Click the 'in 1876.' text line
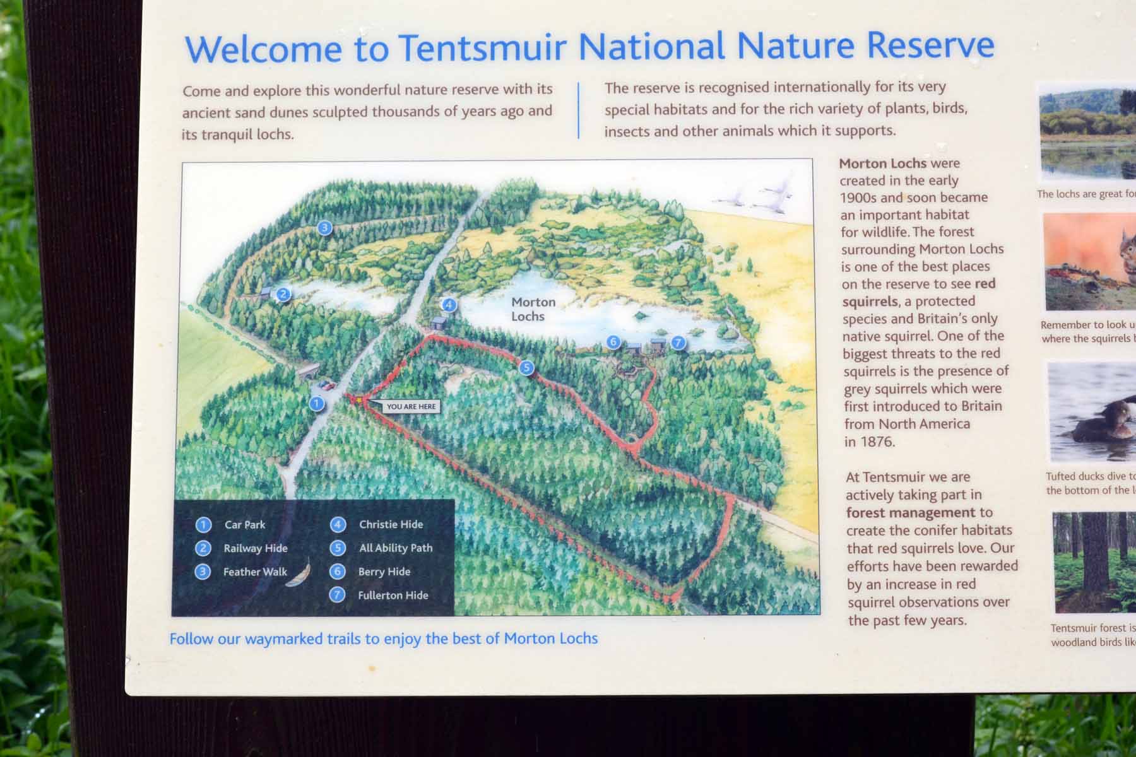 pos(870,442)
